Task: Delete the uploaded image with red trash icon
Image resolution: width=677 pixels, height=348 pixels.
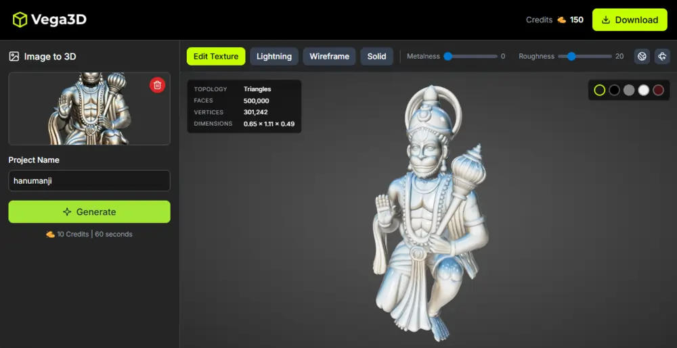Action: click(157, 85)
